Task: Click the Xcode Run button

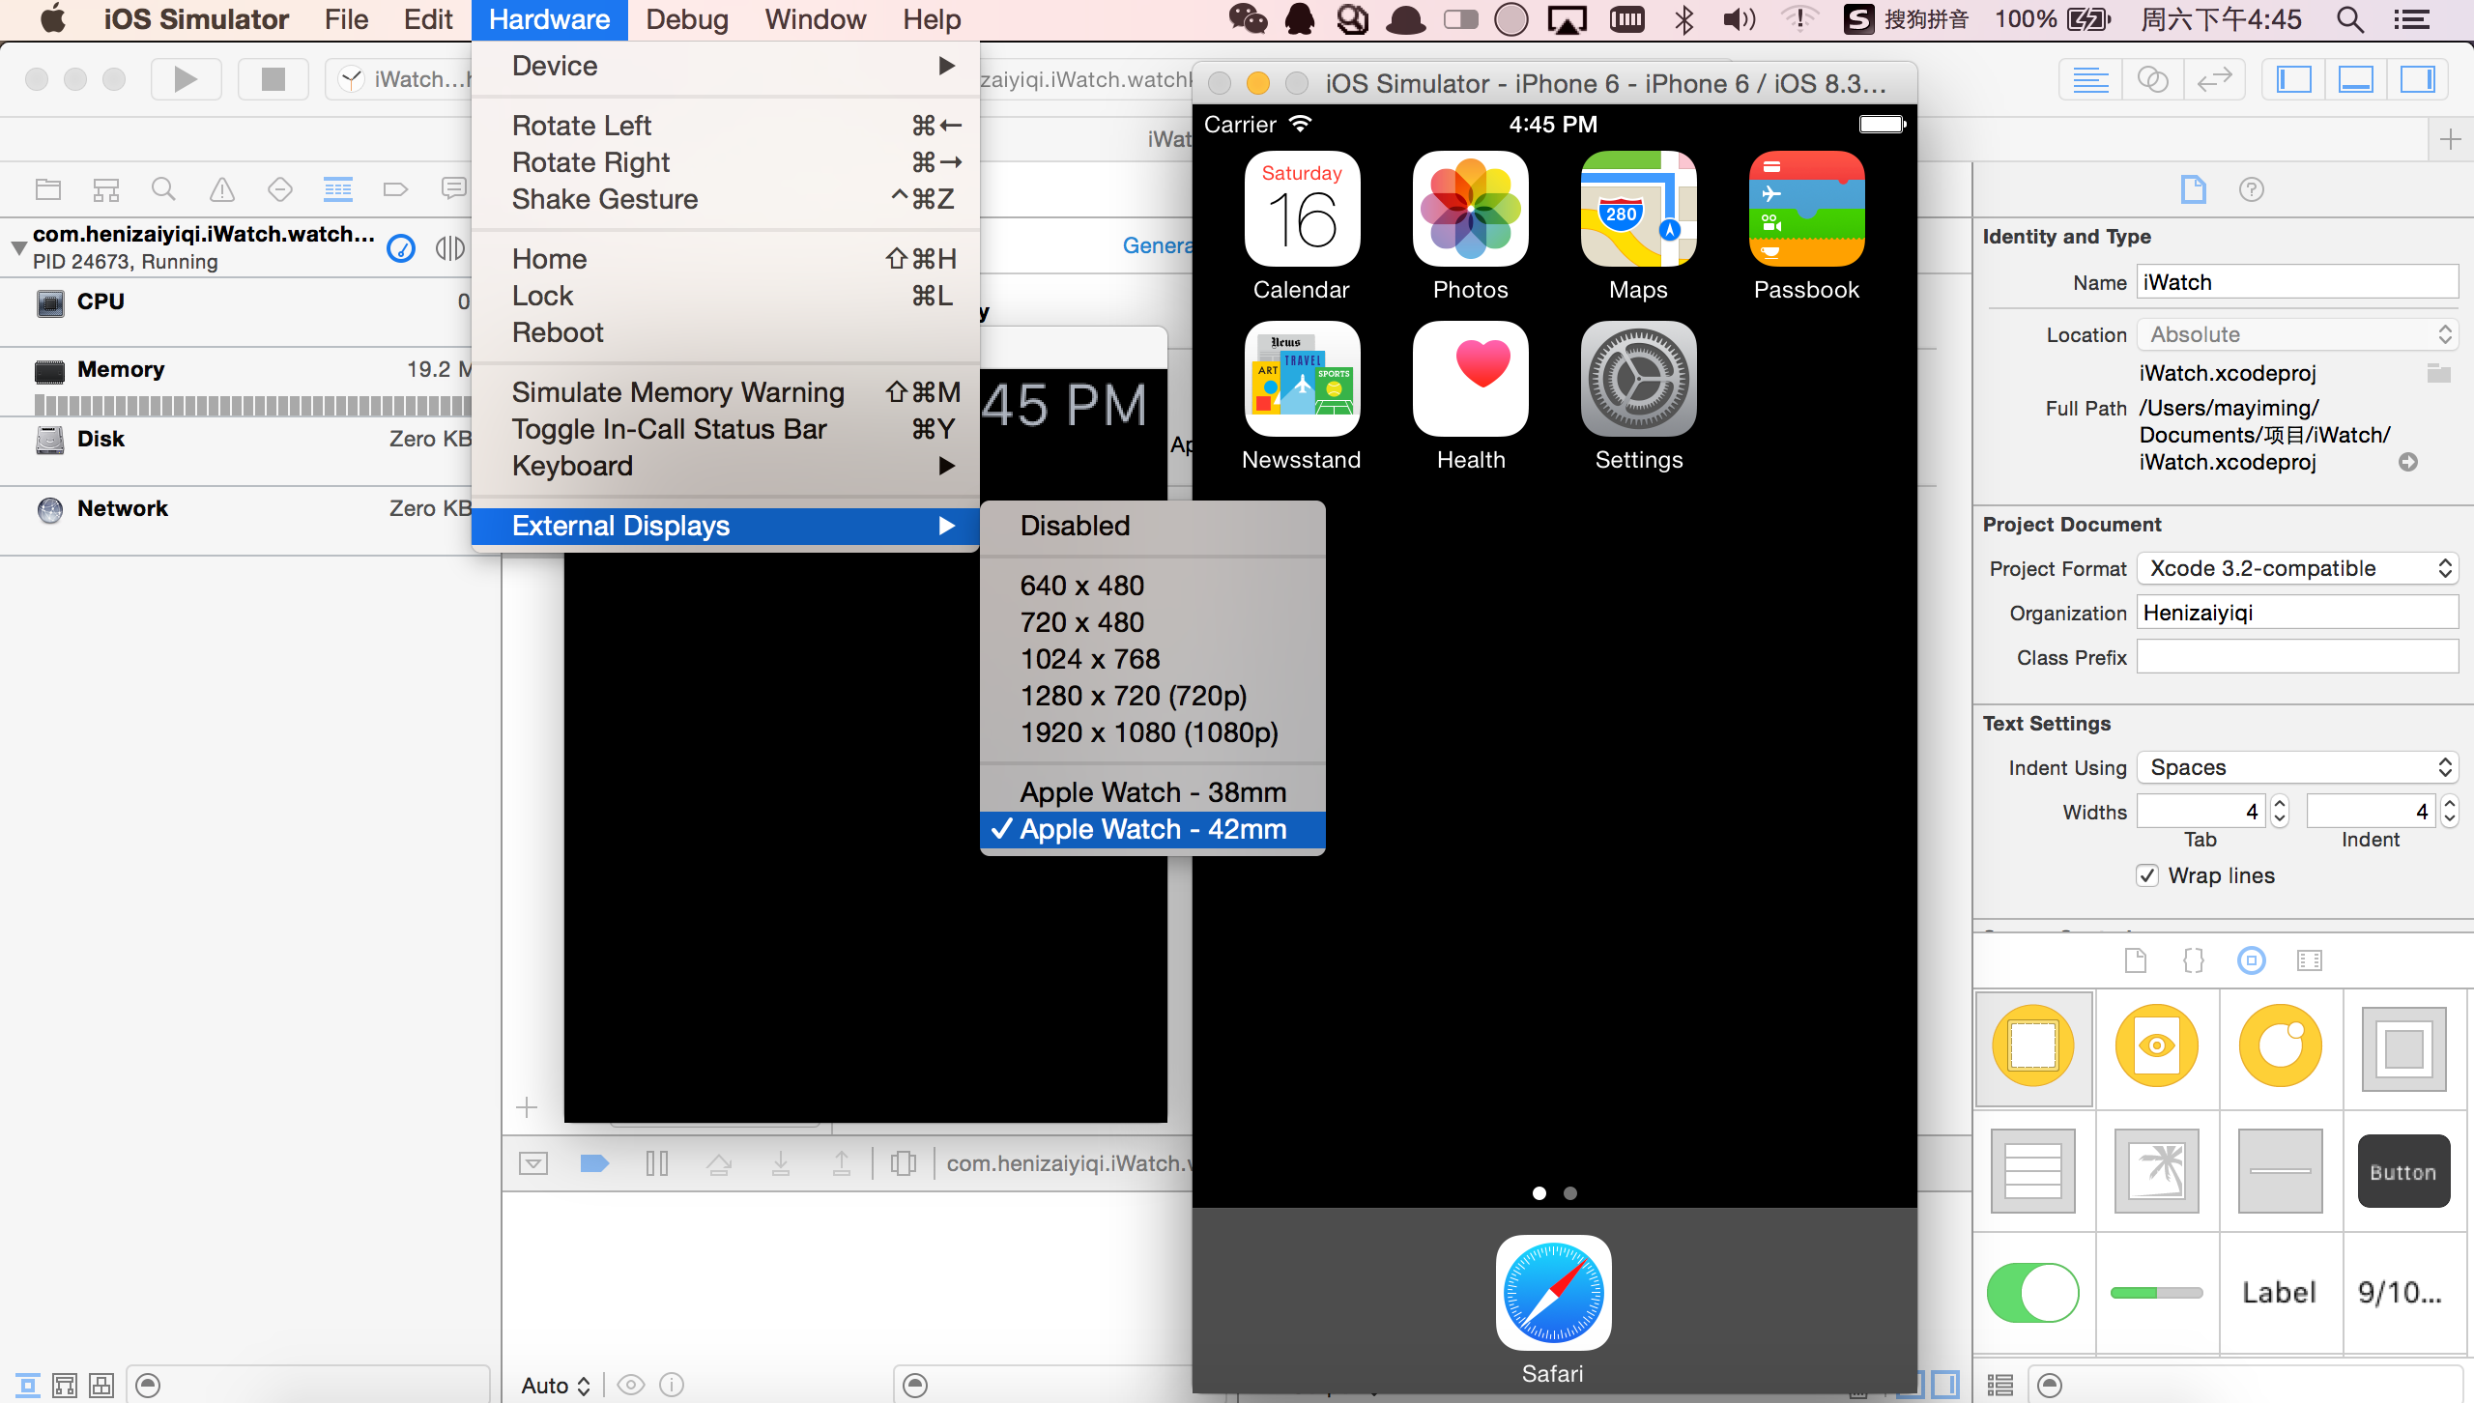Action: [186, 79]
